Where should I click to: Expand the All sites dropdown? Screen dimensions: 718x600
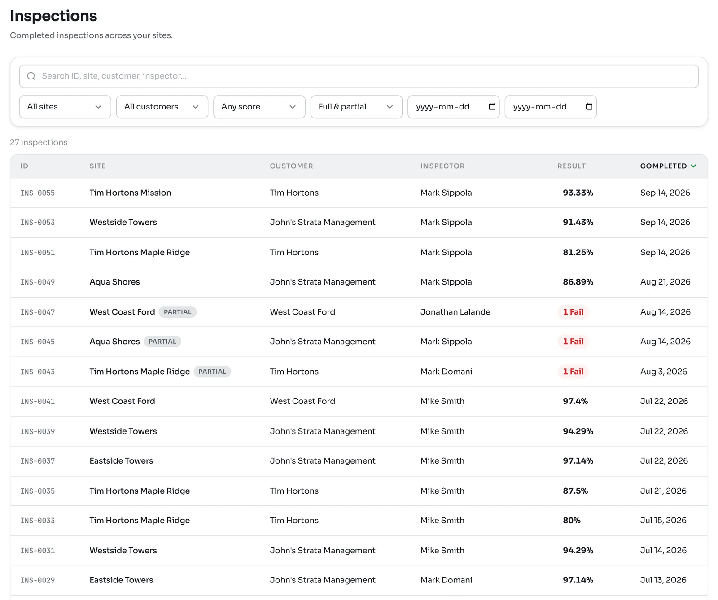[x=65, y=107]
